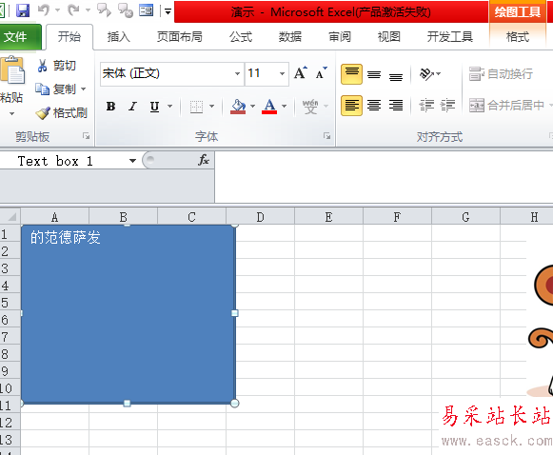Image resolution: width=553 pixels, height=455 pixels.
Task: Click 自动换行 wrap text
Action: click(501, 73)
